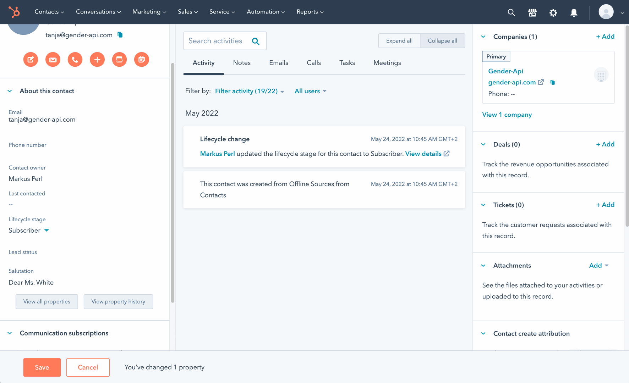Image resolution: width=629 pixels, height=383 pixels.
Task: Open the Marketing menu
Action: [x=149, y=12]
